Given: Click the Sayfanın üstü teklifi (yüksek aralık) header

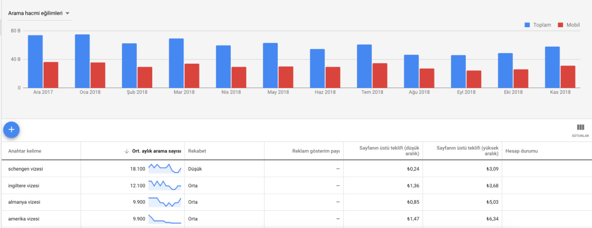Looking at the screenshot, I should (468, 151).
